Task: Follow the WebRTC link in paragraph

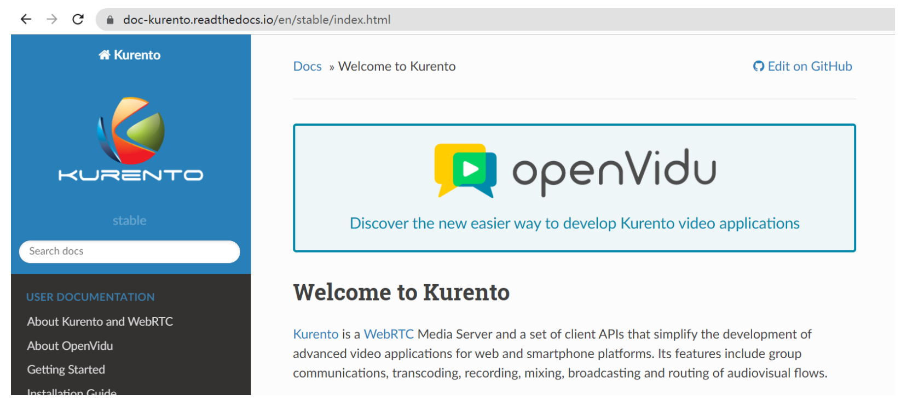Action: point(389,334)
